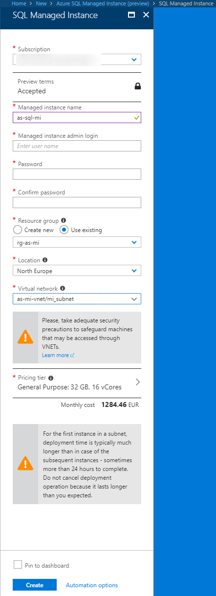The image size is (216, 596).
Task: Open the Subscription dropdown
Action: [x=77, y=60]
